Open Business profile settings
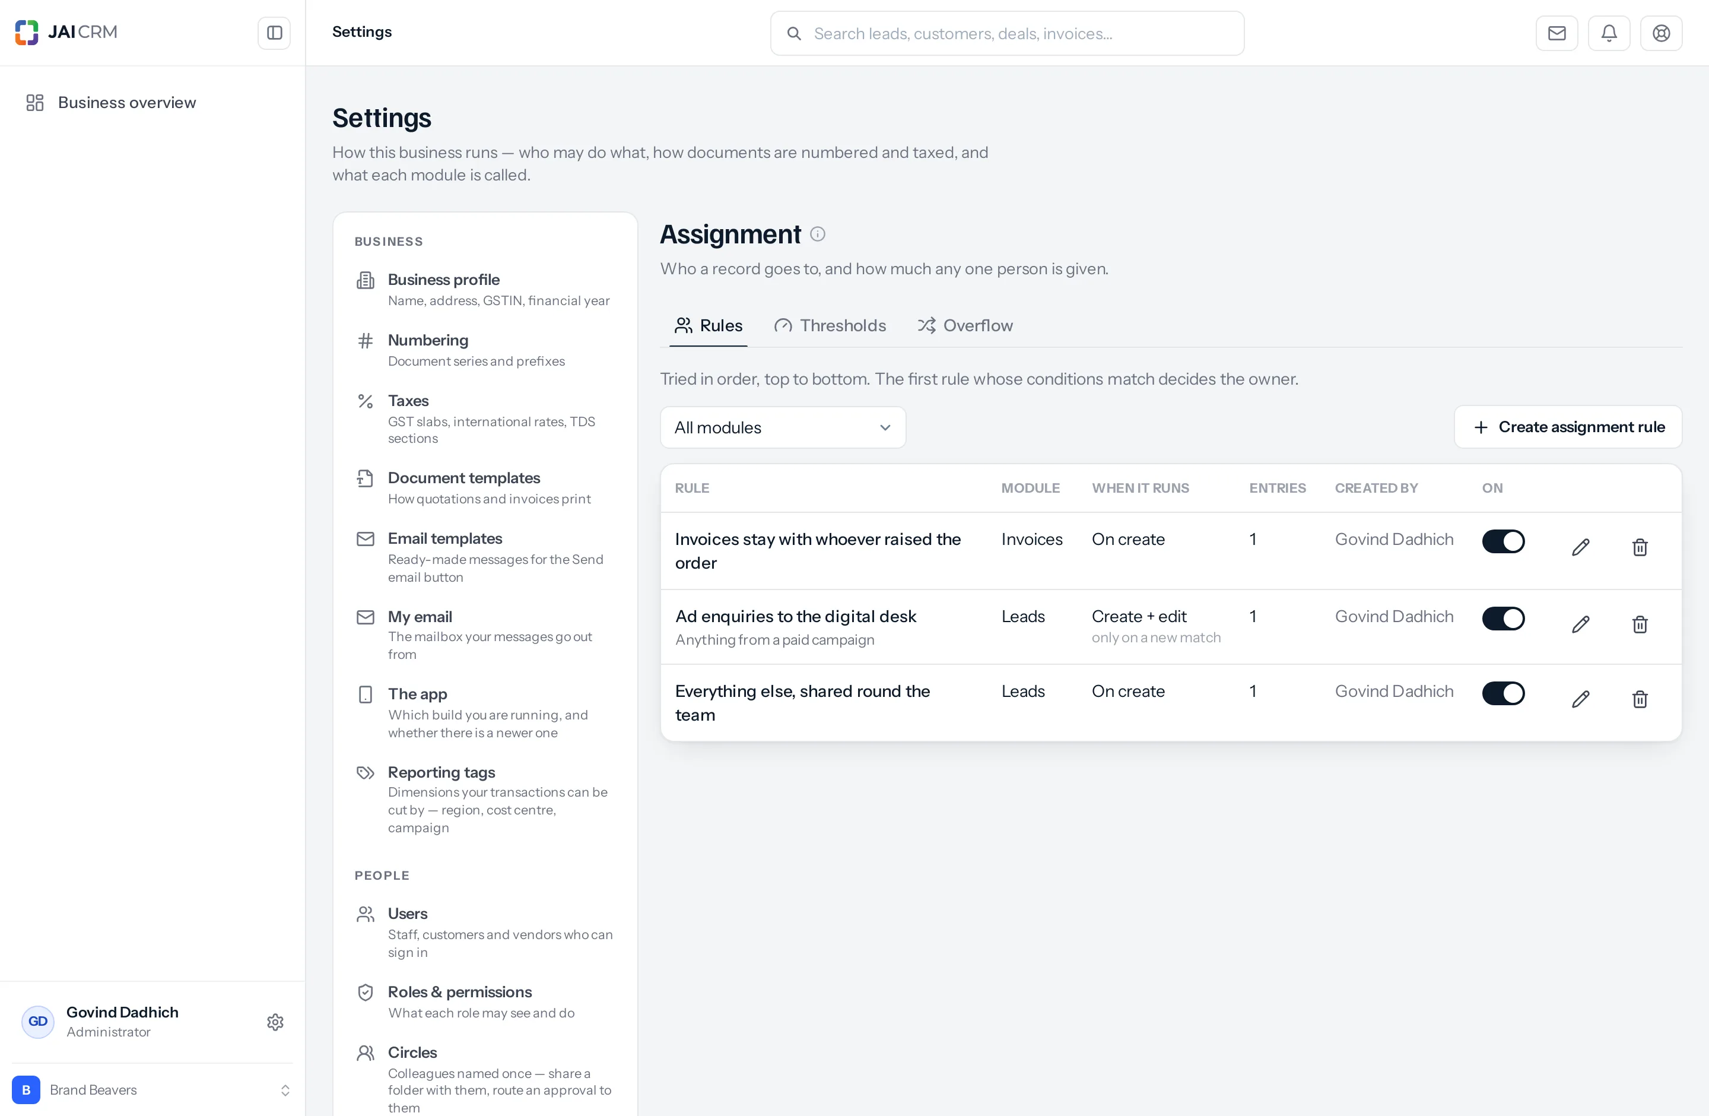This screenshot has height=1116, width=1709. coord(485,290)
